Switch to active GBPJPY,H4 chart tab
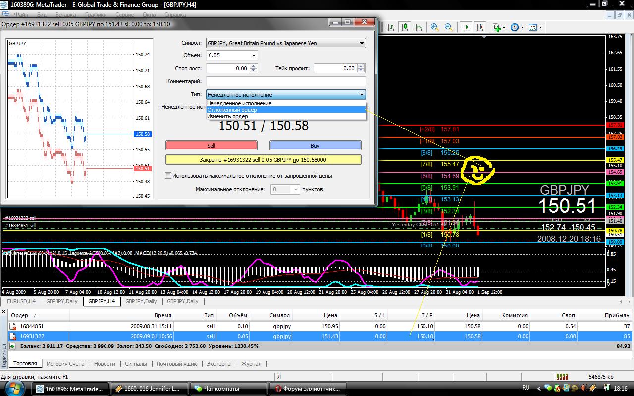634x396 pixels. 101,301
